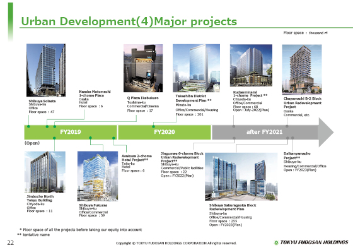Click the Namba Motomachi 1-chome Place caption
Image resolution: width=353 pixels, height=250 pixels.
tap(95, 93)
